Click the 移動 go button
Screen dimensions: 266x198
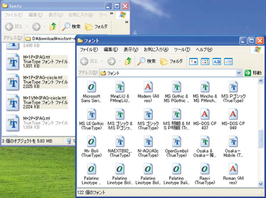click(253, 73)
